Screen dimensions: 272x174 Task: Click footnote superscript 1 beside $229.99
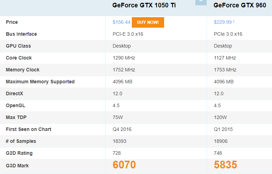click(x=234, y=21)
